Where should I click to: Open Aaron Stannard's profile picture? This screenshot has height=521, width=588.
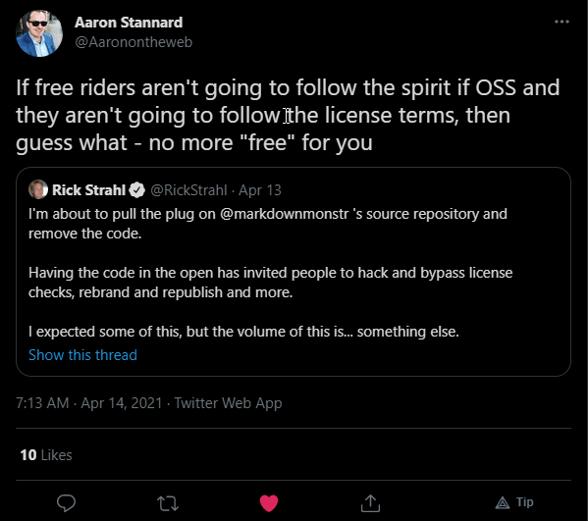coord(39,33)
